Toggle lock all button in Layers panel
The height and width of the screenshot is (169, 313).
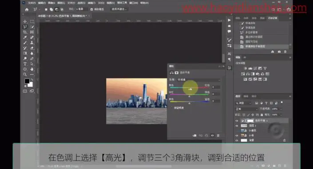tap(261, 115)
